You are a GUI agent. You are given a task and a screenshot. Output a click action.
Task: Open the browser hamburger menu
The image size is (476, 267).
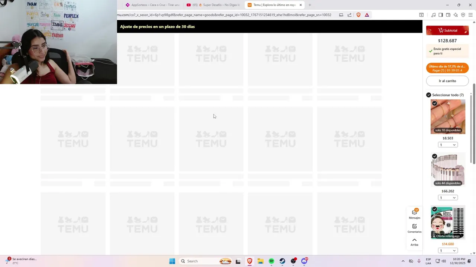(x=470, y=15)
